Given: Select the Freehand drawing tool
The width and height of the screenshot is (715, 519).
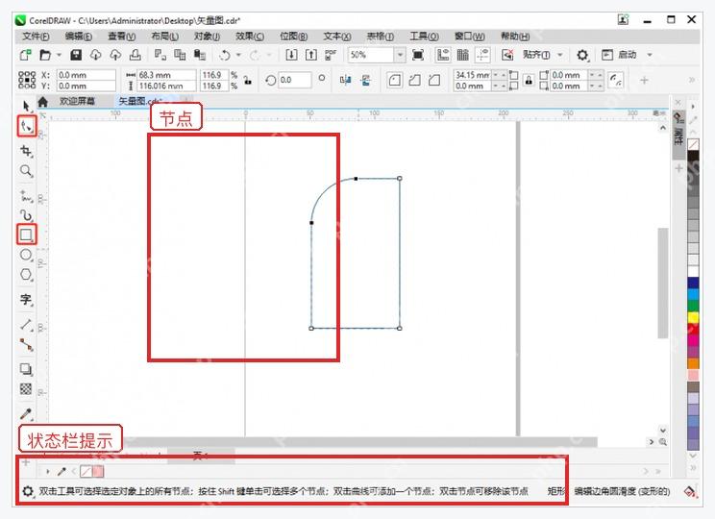Looking at the screenshot, I should pyautogui.click(x=26, y=197).
